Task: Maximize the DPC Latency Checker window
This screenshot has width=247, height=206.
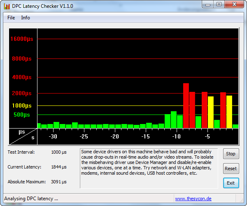Action: (219, 5)
